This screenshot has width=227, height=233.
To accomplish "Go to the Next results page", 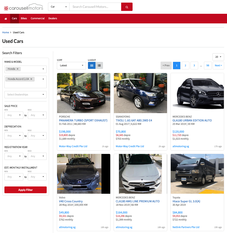I will pyautogui.click(x=218, y=66).
